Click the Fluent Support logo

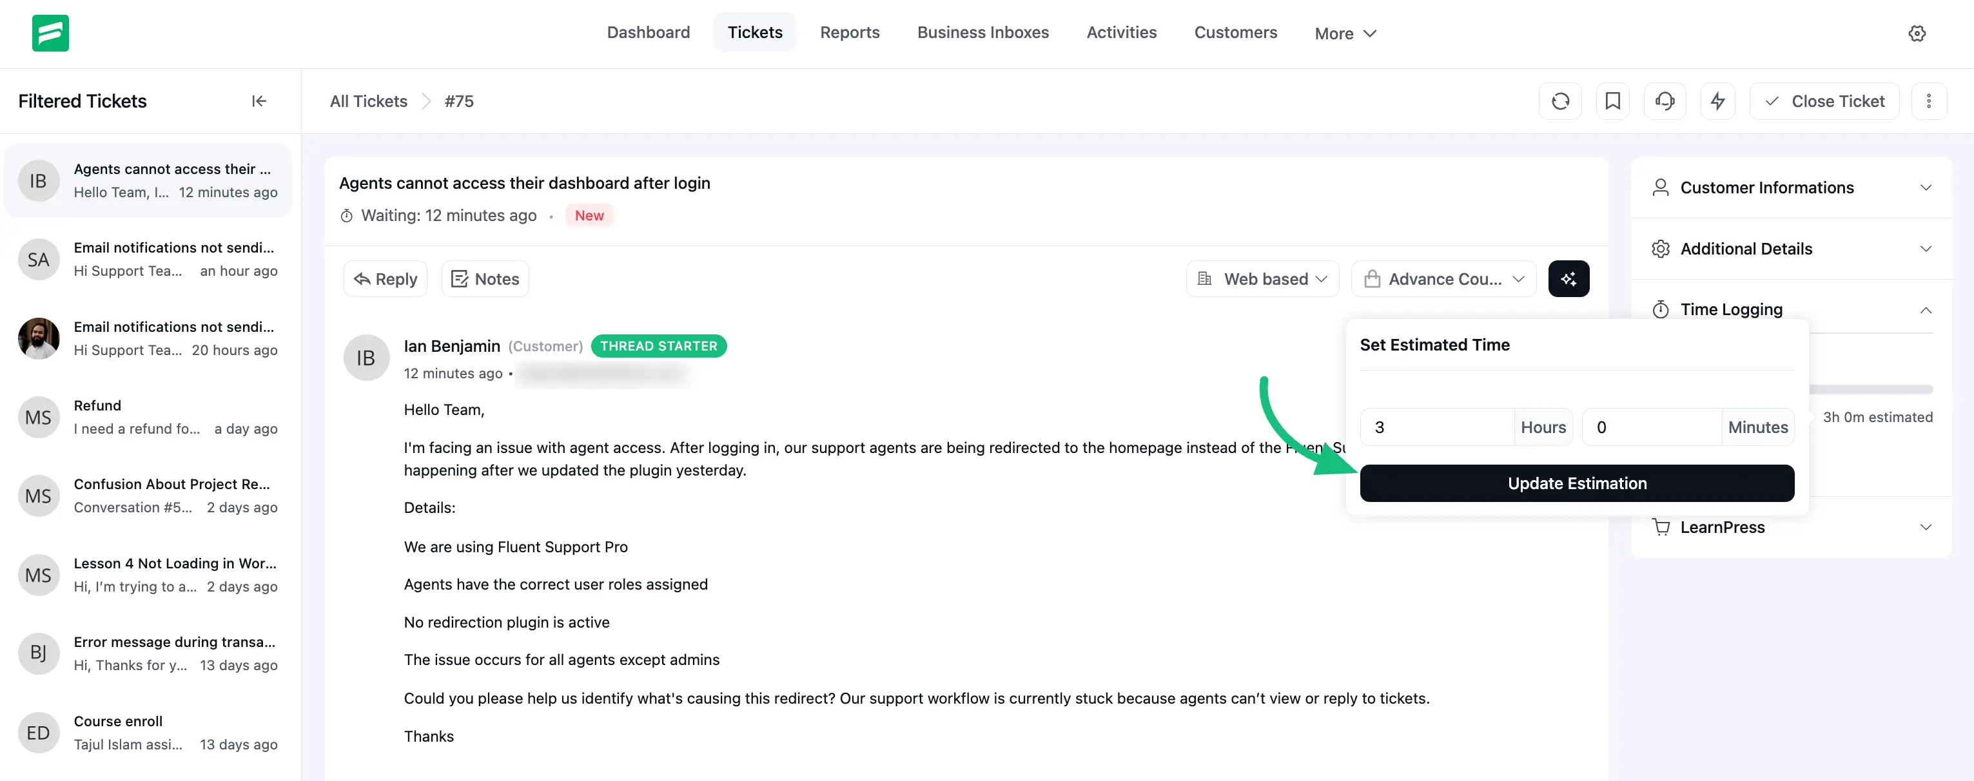(x=50, y=33)
